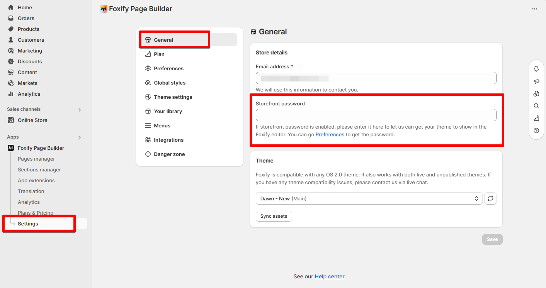Image resolution: width=546 pixels, height=288 pixels.
Task: Click the stairs plan icon in floating toolbar
Action: (x=536, y=118)
